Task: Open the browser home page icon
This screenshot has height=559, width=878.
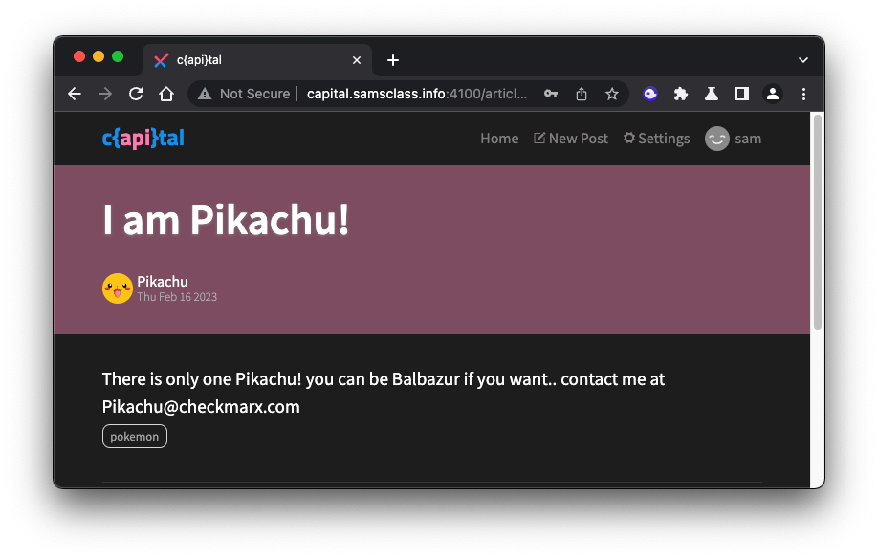Action: [x=166, y=94]
